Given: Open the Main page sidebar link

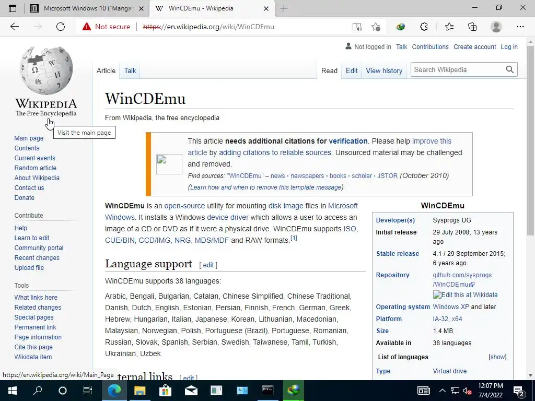Looking at the screenshot, I should coord(29,138).
